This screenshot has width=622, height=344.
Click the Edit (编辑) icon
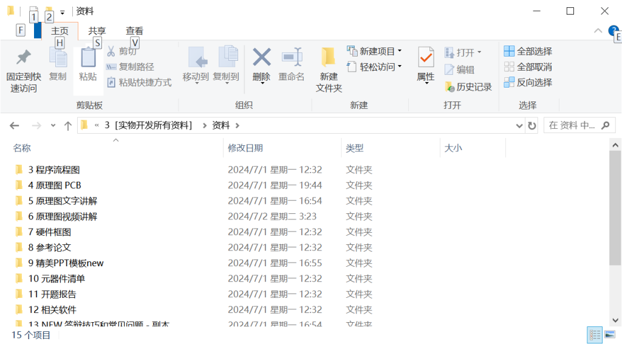click(449, 70)
